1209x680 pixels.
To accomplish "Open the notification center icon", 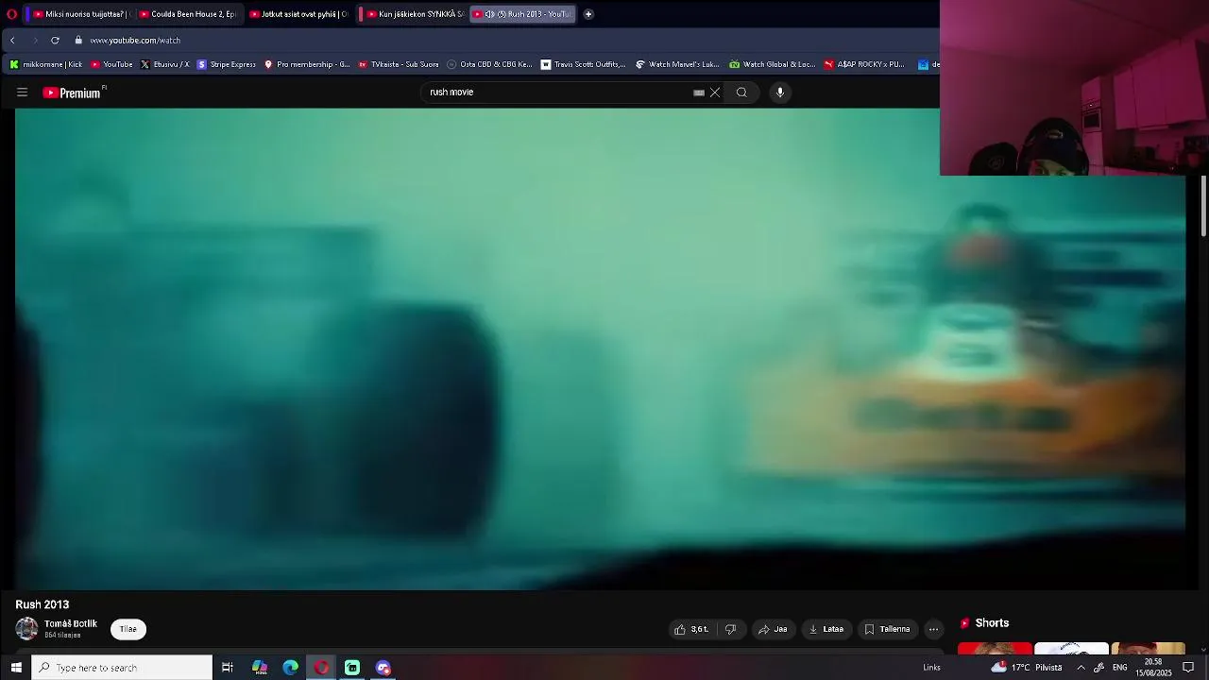I will [x=1189, y=668].
